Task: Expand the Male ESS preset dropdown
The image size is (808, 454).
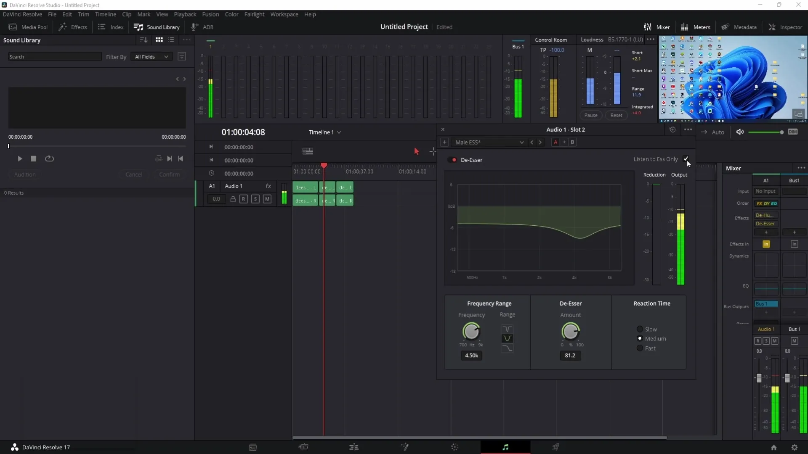Action: tap(521, 142)
